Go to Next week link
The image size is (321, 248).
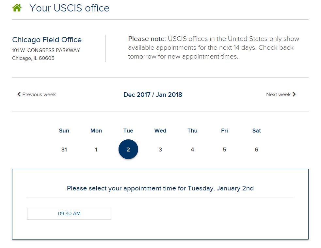[281, 94]
